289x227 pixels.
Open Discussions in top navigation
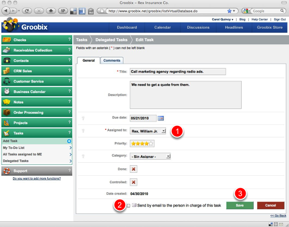198,27
